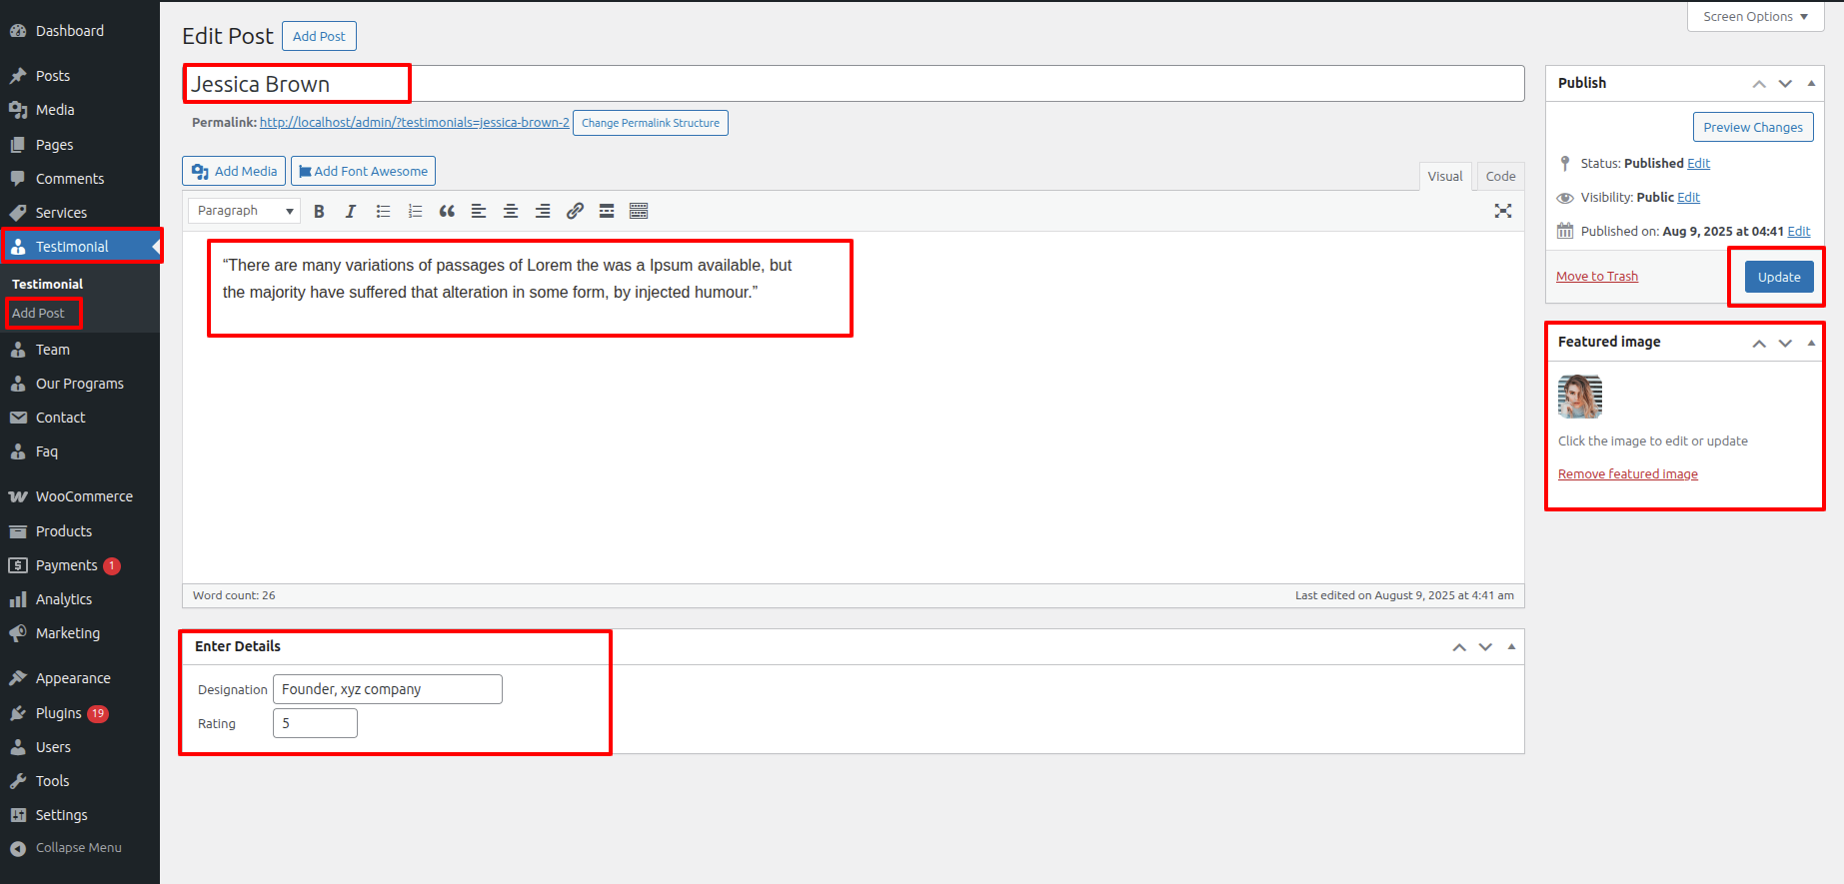The image size is (1844, 884).
Task: Insert a numbered list
Action: pos(415,211)
